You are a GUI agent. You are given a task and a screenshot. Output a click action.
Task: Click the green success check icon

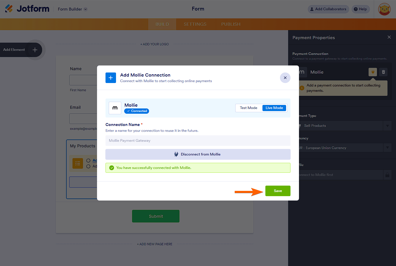click(111, 168)
